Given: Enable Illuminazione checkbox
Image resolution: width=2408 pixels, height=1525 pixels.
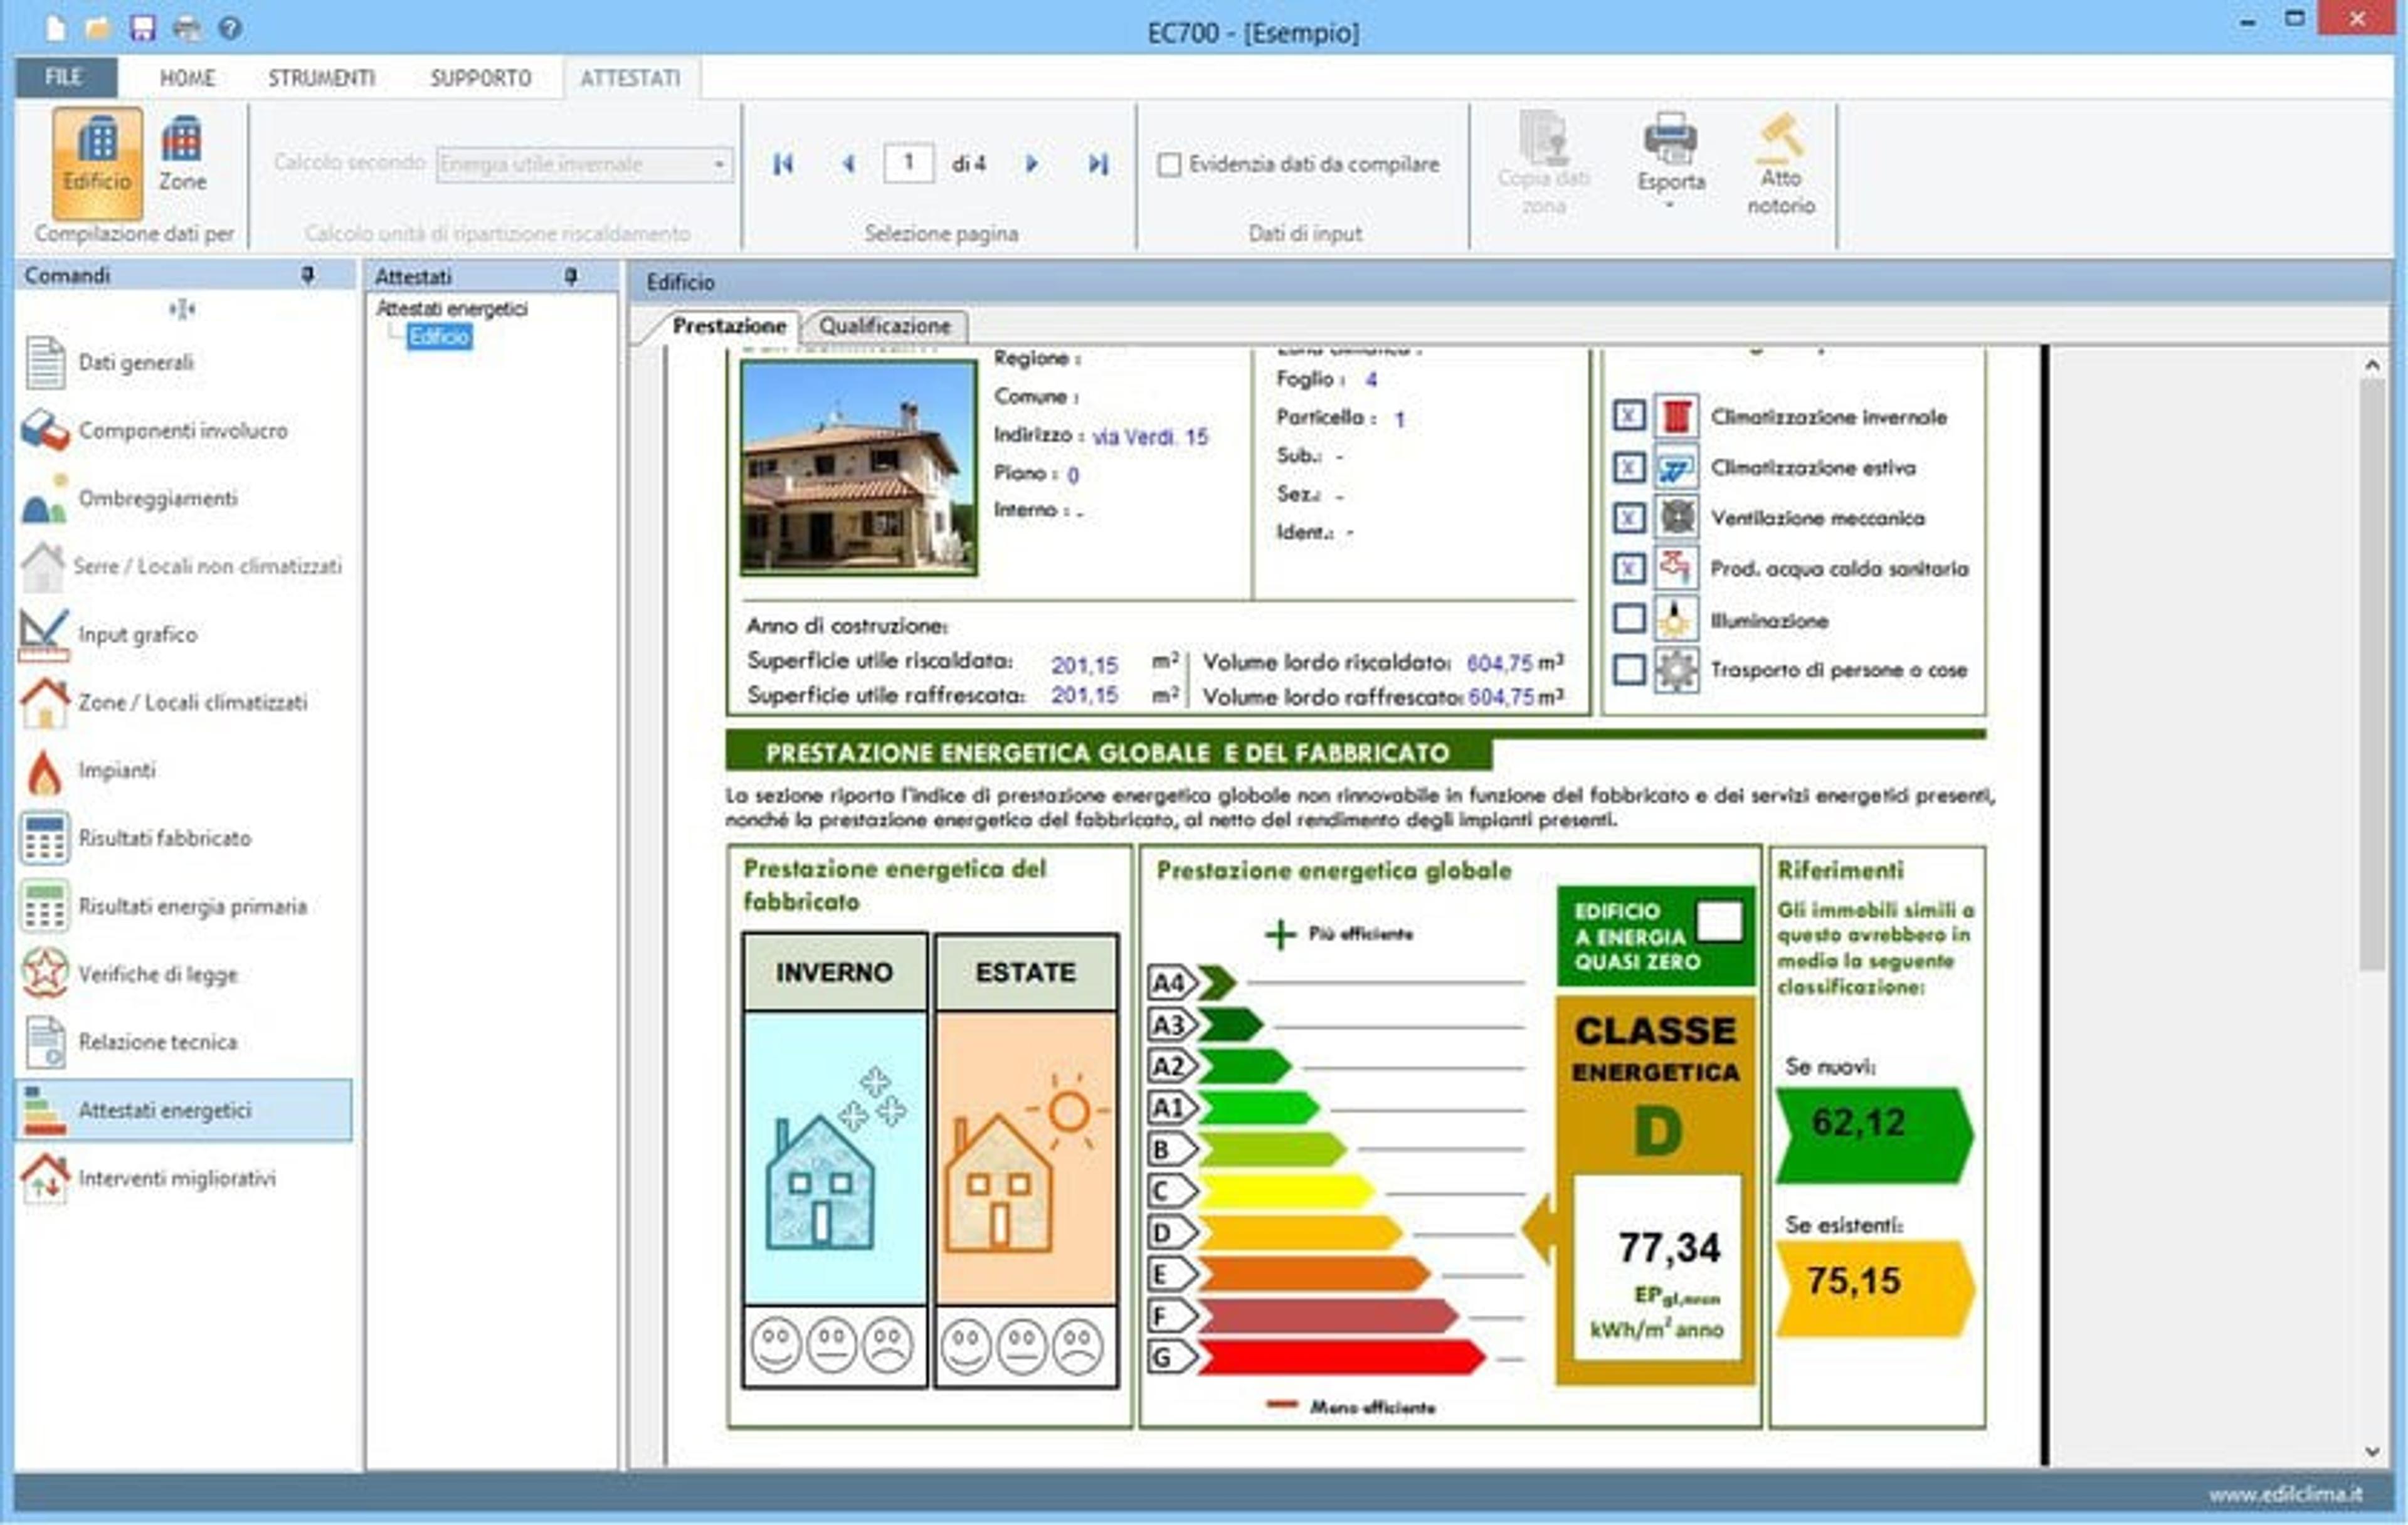Looking at the screenshot, I should tap(1629, 619).
